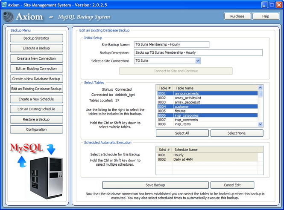The height and width of the screenshot is (210, 284).
Task: Click the table list scroll down arrow
Action: click(260, 124)
